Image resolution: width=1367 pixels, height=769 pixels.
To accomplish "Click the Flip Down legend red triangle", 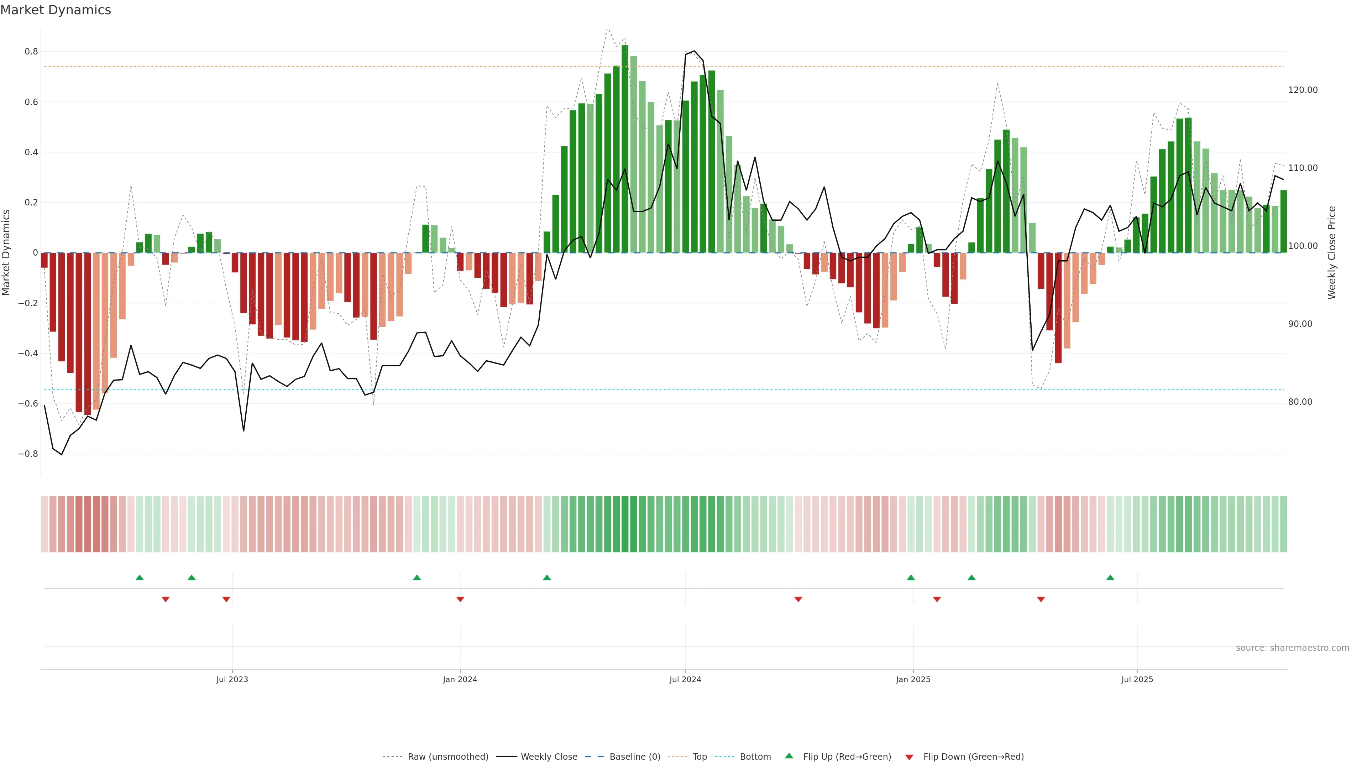I will click(909, 757).
